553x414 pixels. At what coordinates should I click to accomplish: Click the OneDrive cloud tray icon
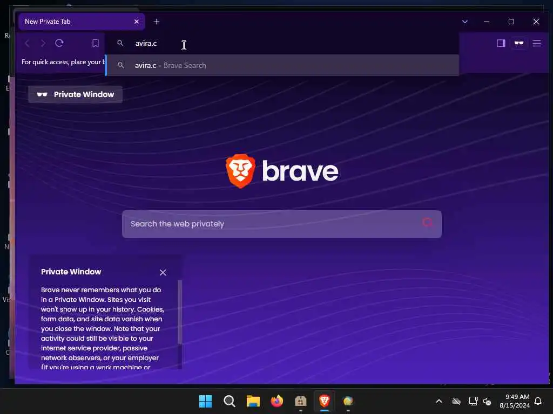456,401
